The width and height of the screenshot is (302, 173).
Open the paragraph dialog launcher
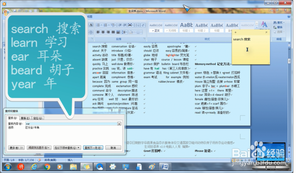(145, 39)
